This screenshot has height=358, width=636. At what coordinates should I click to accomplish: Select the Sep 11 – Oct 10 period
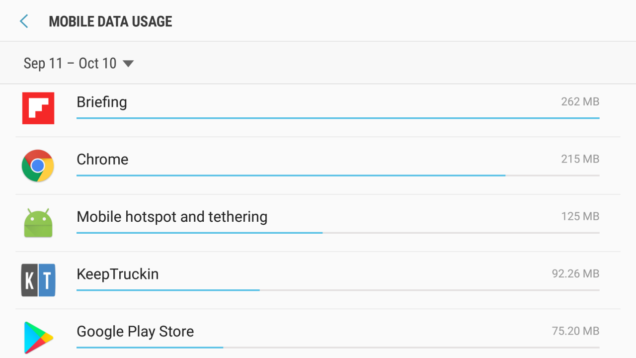70,64
